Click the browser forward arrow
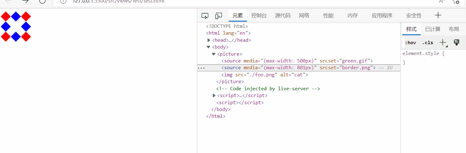466x153 pixels. [x=25, y=1]
